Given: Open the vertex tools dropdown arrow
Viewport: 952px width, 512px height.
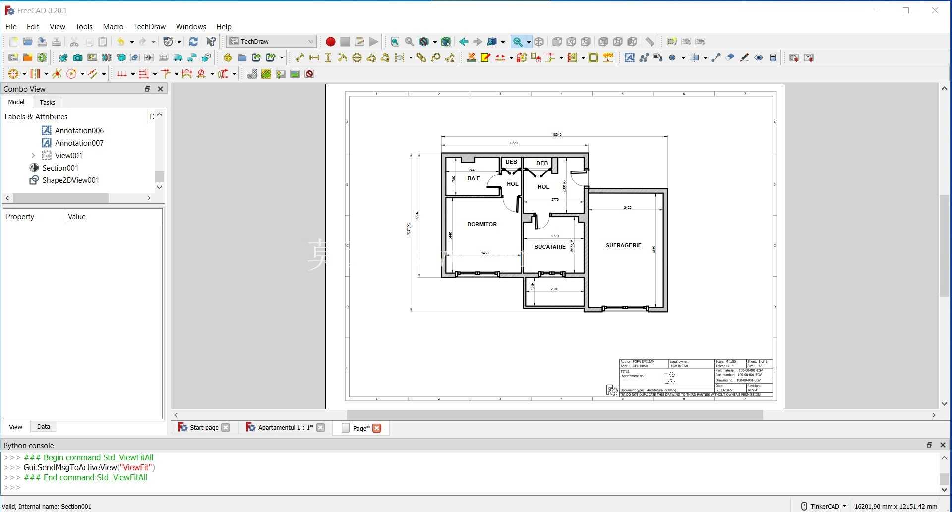Looking at the screenshot, I should [x=683, y=58].
